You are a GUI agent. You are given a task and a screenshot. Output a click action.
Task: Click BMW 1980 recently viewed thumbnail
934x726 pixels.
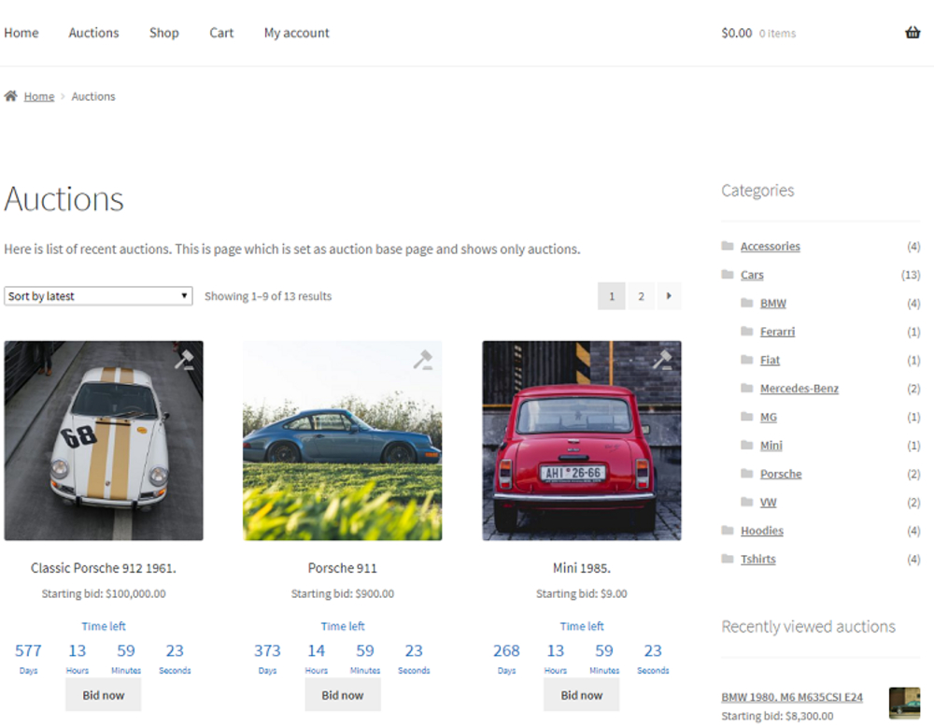(x=904, y=703)
